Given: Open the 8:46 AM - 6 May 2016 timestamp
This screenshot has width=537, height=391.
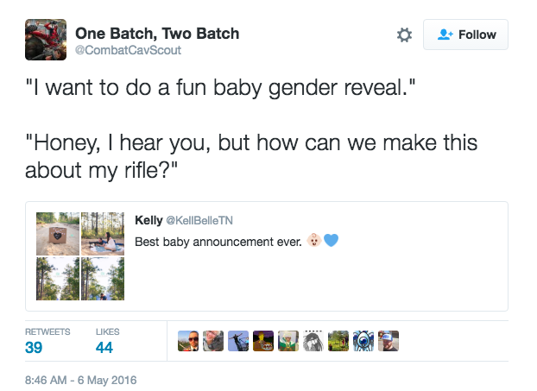Looking at the screenshot, I should [81, 379].
